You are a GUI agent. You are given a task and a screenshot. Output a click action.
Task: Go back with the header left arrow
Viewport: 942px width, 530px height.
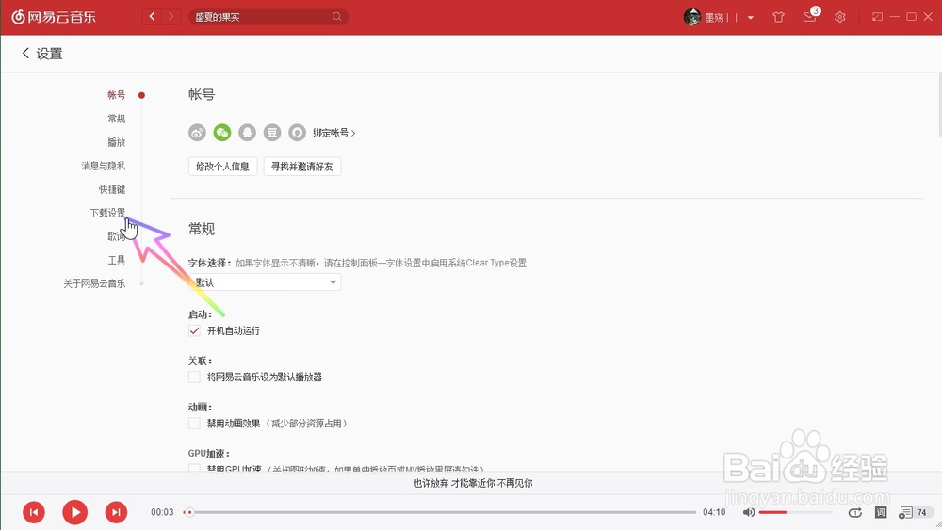pos(152,17)
